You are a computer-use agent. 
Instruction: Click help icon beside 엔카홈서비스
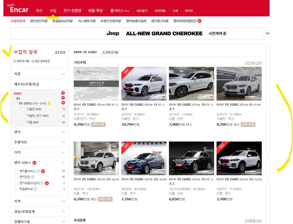[38, 171]
